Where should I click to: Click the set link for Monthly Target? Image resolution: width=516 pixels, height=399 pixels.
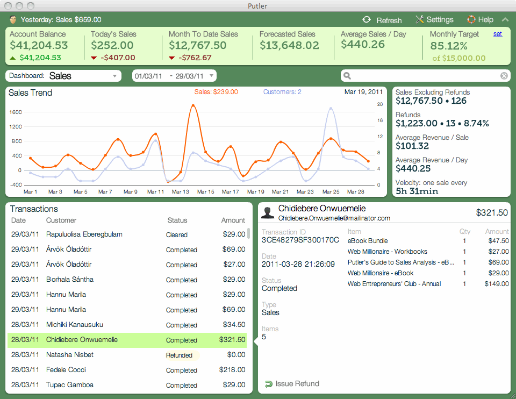[x=498, y=34]
